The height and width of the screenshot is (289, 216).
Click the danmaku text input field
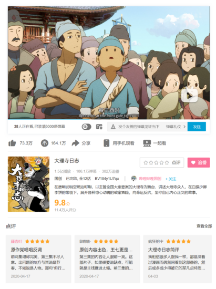pyautogui.click(x=141, y=127)
